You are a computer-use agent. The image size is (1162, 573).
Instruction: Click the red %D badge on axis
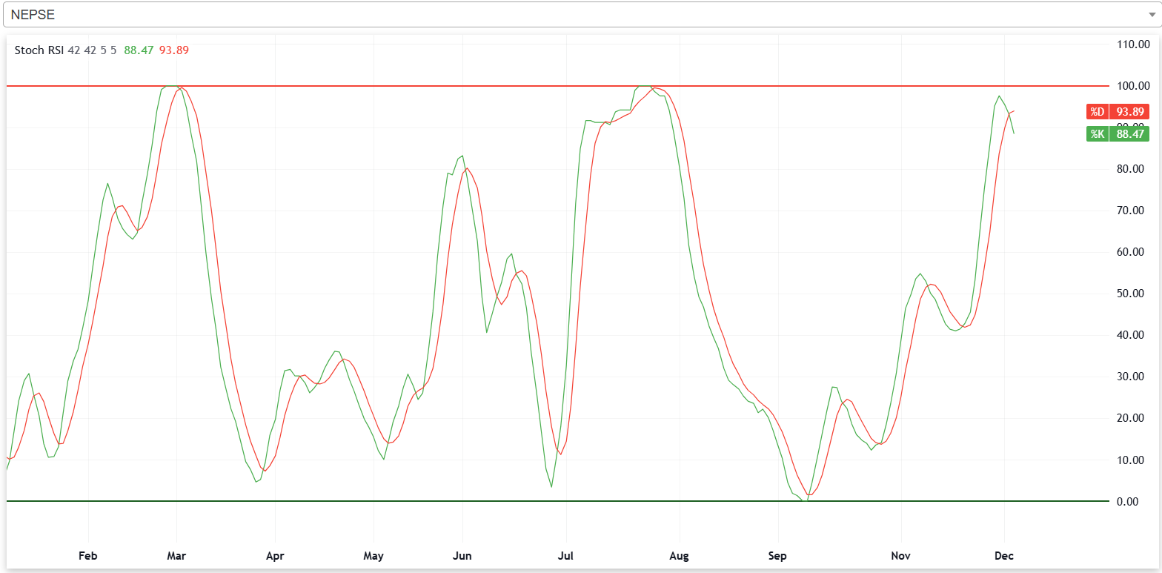click(1096, 112)
